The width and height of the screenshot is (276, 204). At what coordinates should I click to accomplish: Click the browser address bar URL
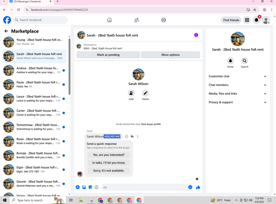(x=59, y=10)
